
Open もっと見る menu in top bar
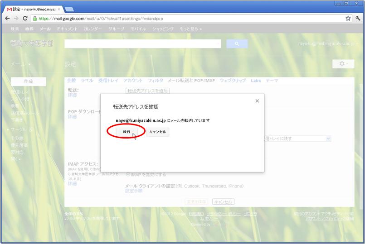pyautogui.click(x=190, y=29)
